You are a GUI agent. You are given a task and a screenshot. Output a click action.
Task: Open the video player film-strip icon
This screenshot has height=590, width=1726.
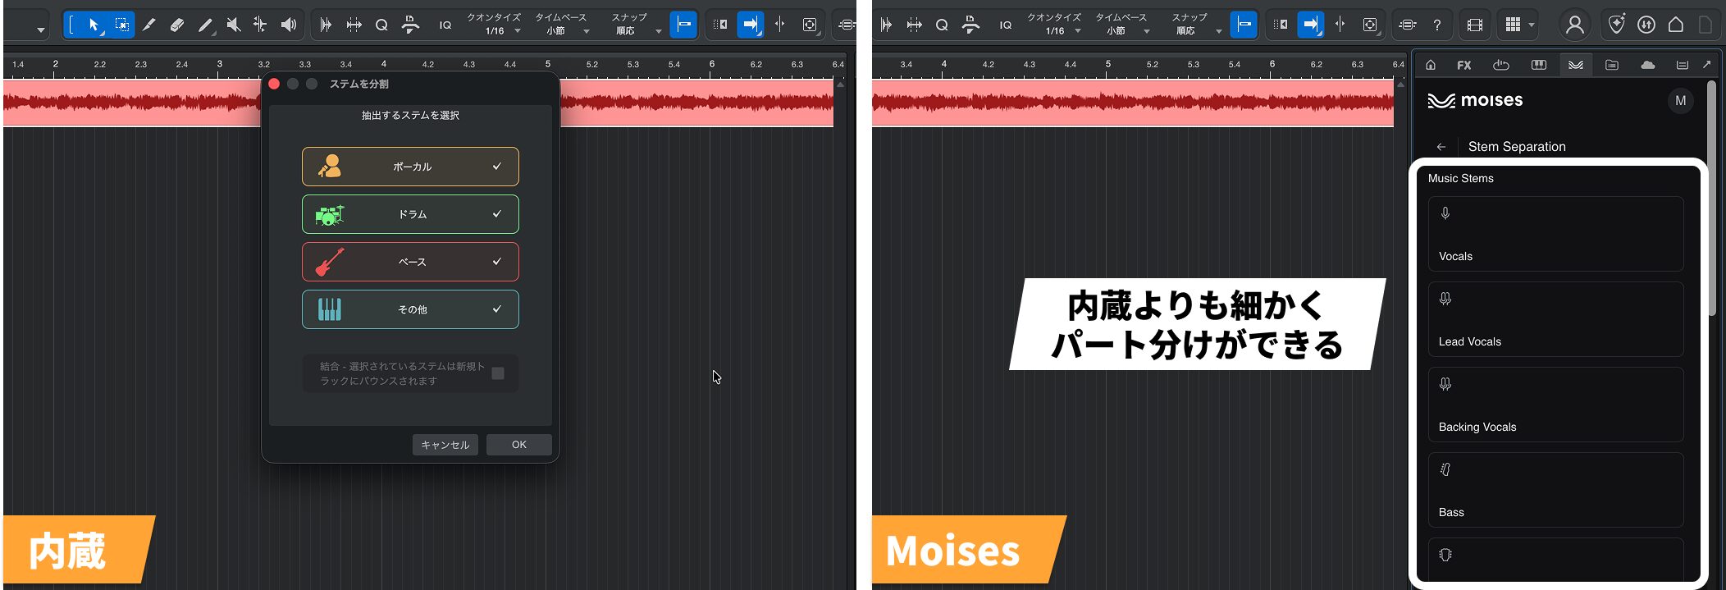(x=1474, y=25)
